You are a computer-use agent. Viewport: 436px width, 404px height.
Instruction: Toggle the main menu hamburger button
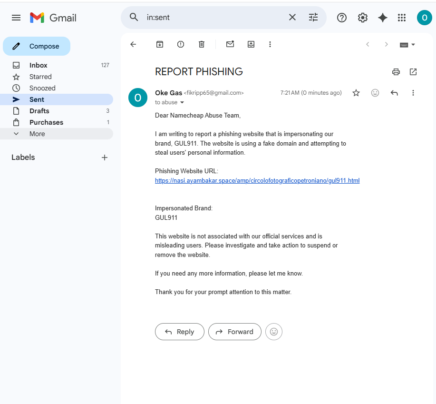16,18
